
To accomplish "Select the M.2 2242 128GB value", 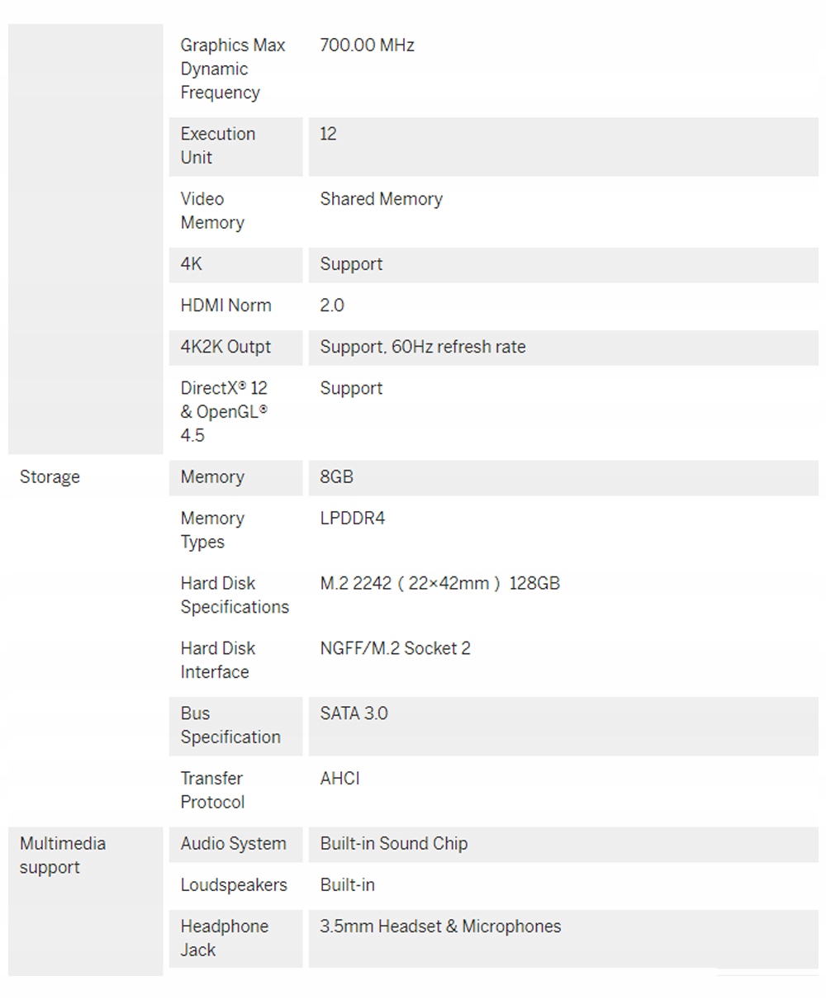I will point(439,584).
